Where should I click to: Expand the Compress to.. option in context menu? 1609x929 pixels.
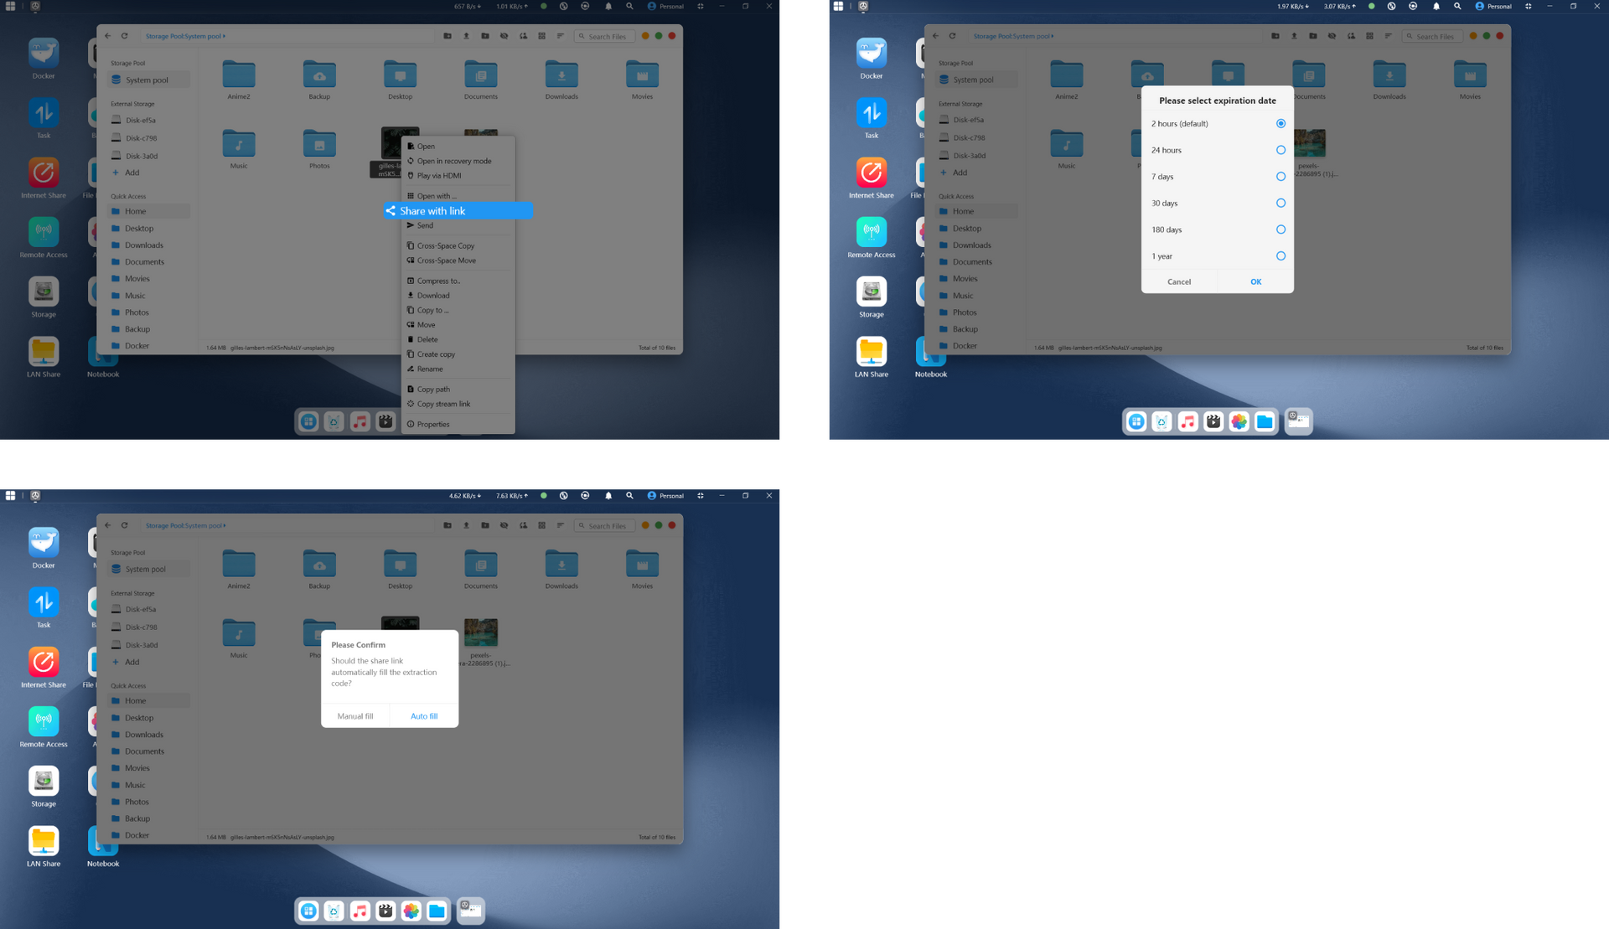coord(438,281)
